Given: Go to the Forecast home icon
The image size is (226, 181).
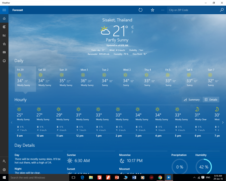Looking at the screenshot, I should [x=4, y=19].
